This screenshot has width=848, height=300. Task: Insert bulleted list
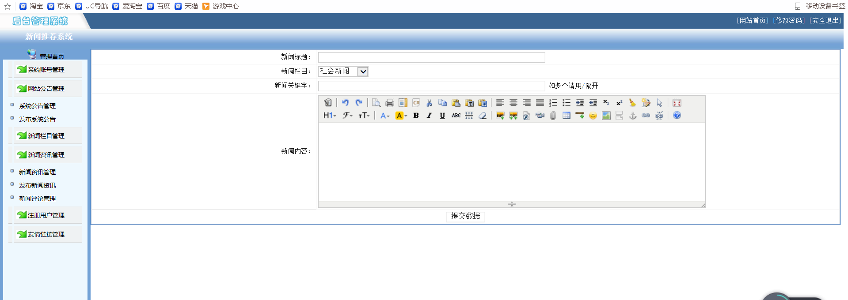pyautogui.click(x=567, y=103)
